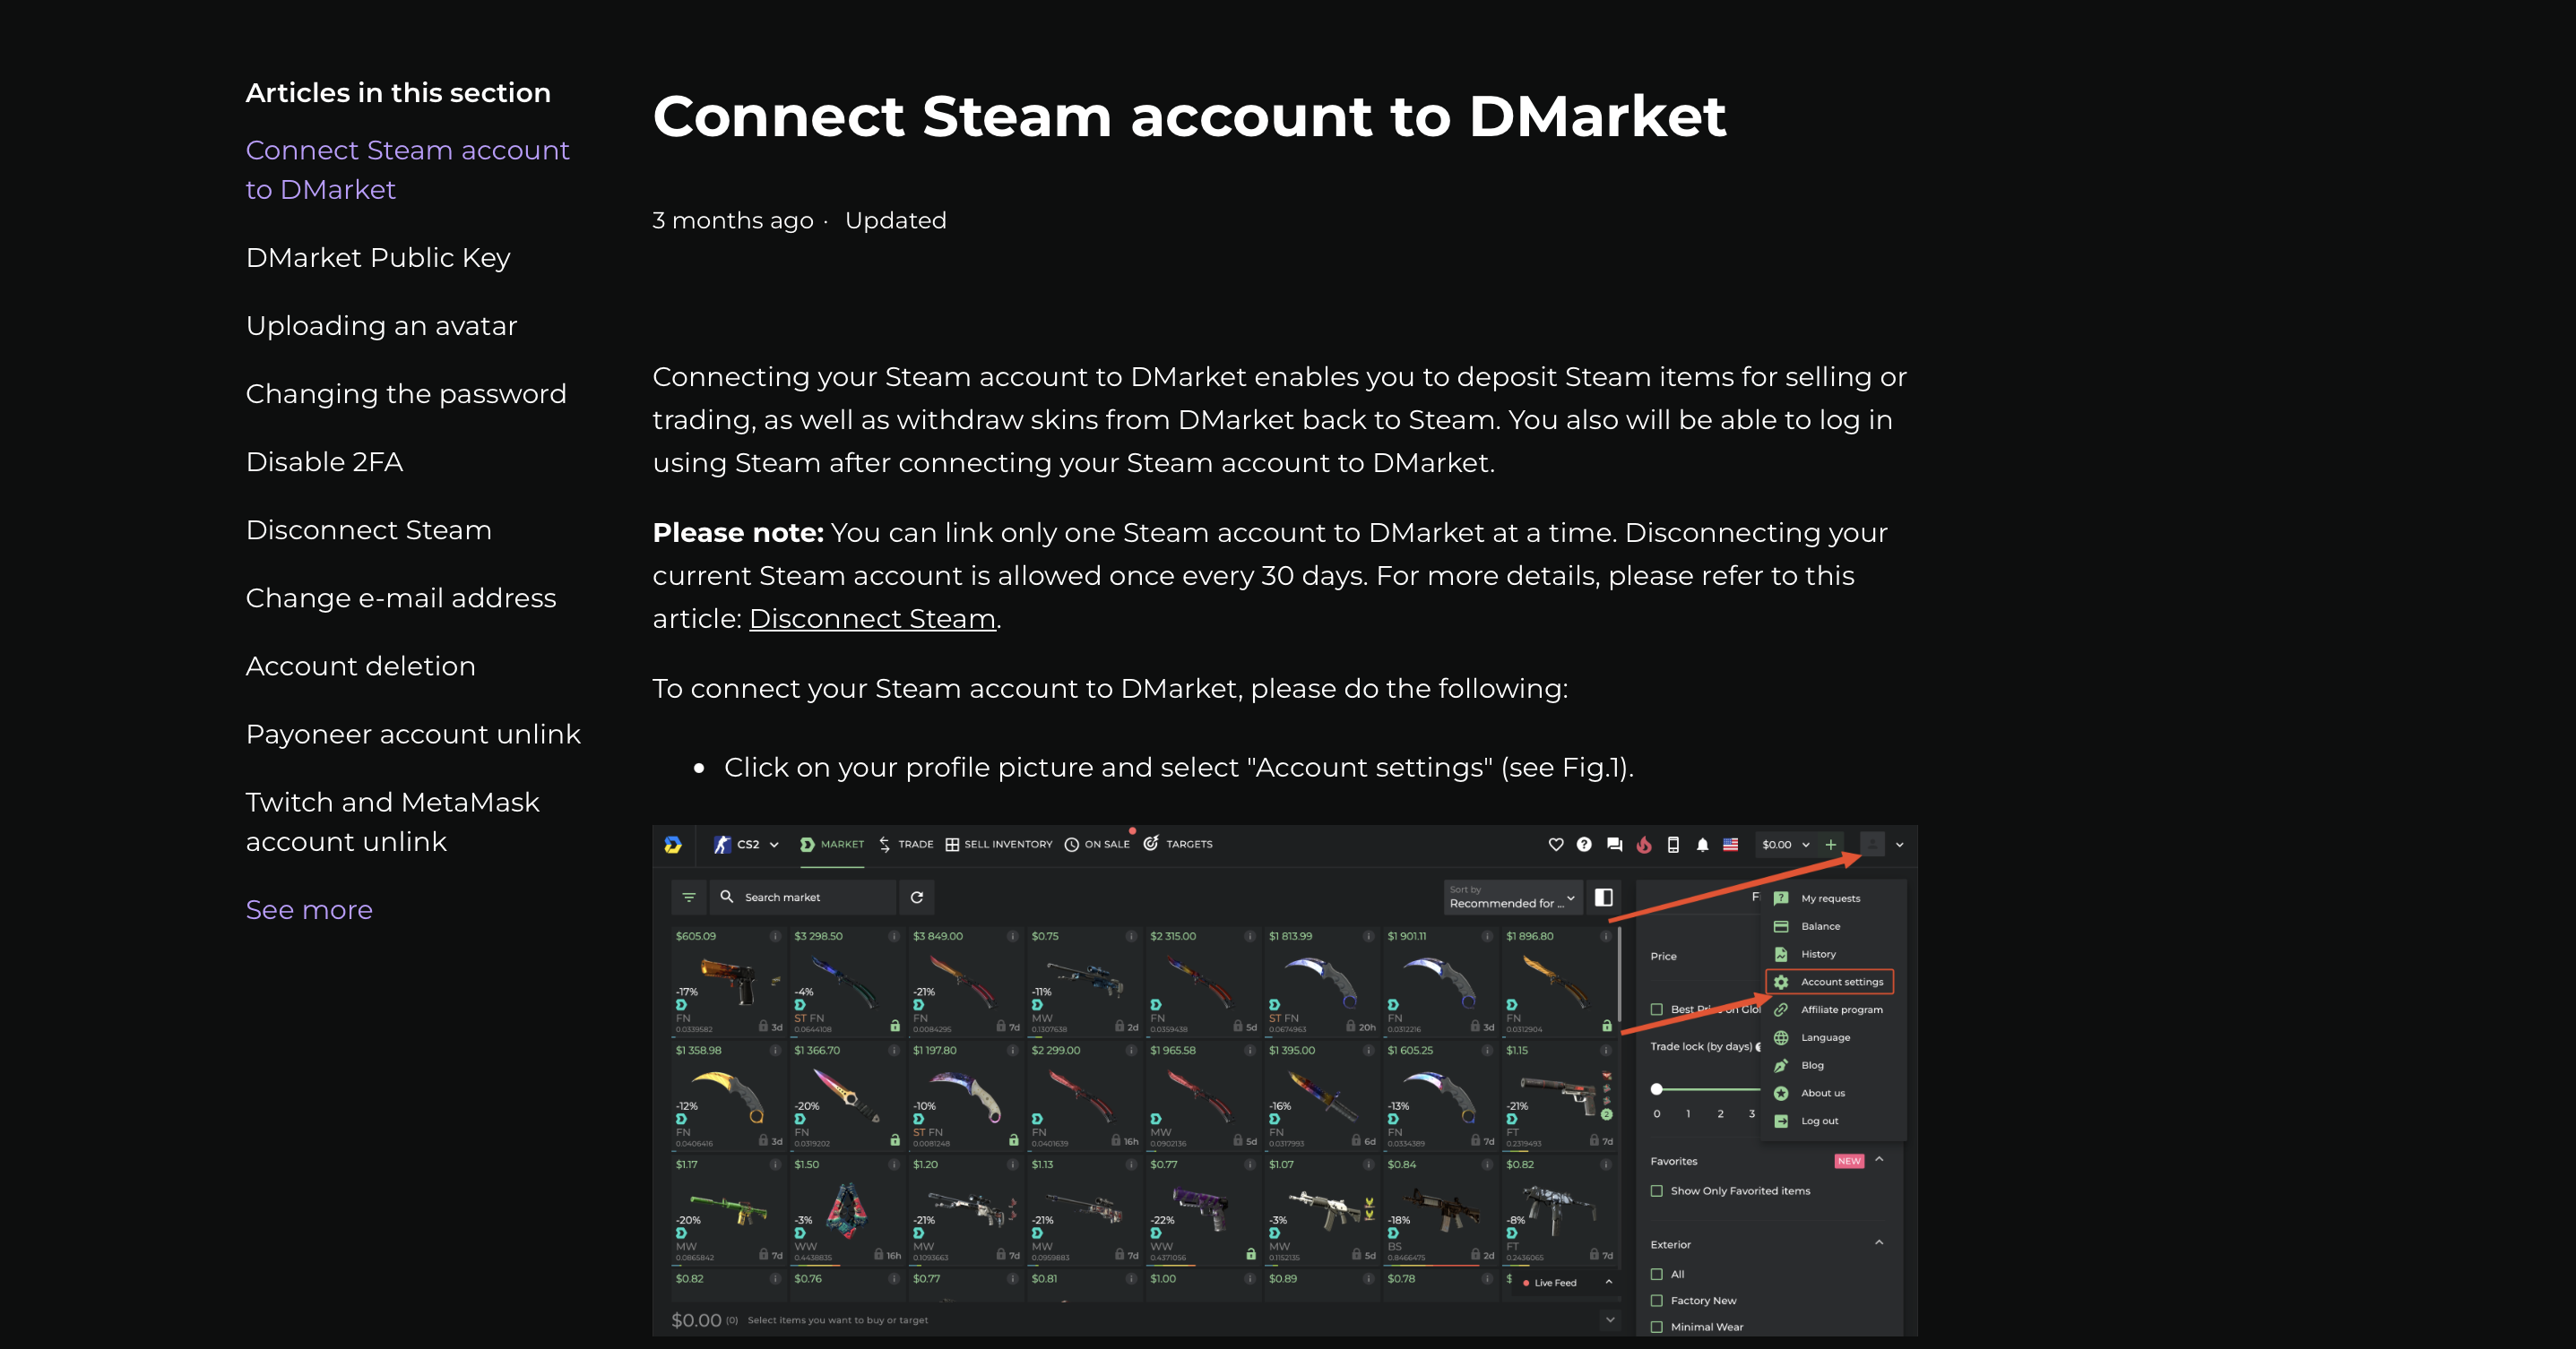
Task: Open the chat bubbles icon in the navbar
Action: pyautogui.click(x=1614, y=845)
